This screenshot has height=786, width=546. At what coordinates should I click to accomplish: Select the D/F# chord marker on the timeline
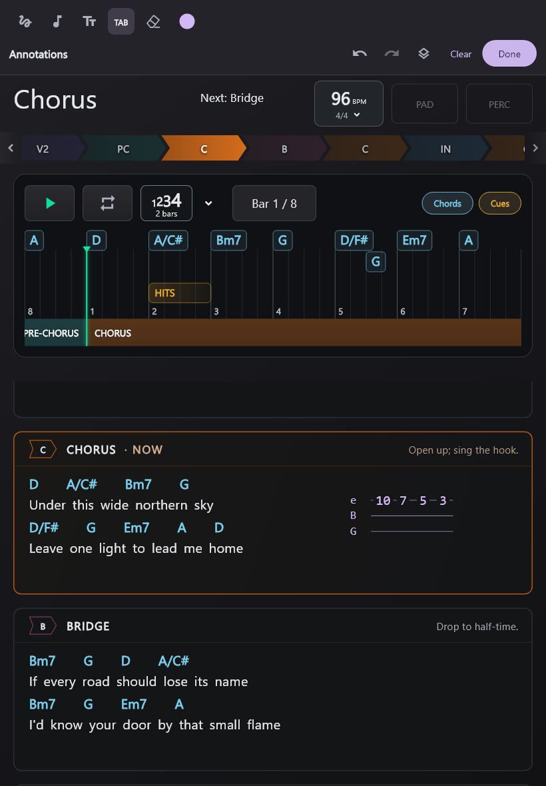(x=354, y=240)
